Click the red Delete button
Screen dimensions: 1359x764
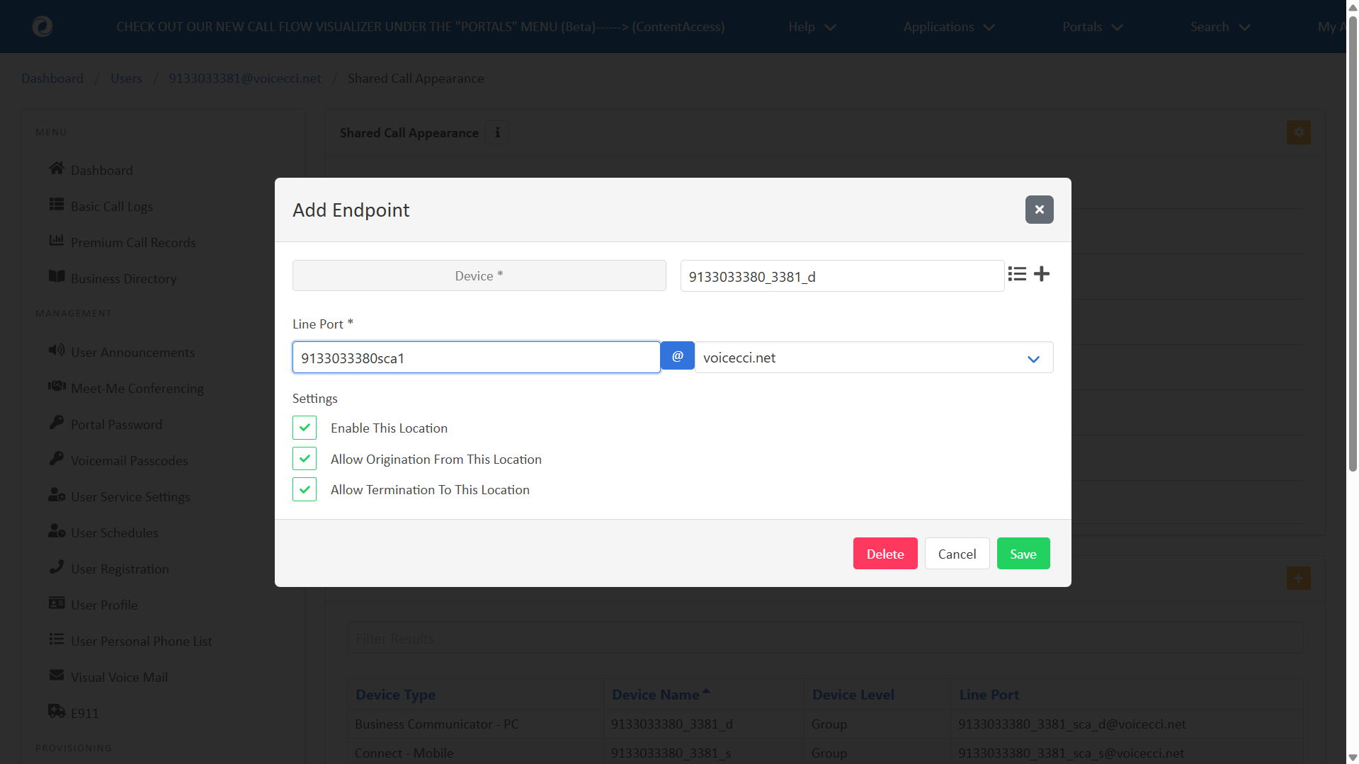point(885,554)
